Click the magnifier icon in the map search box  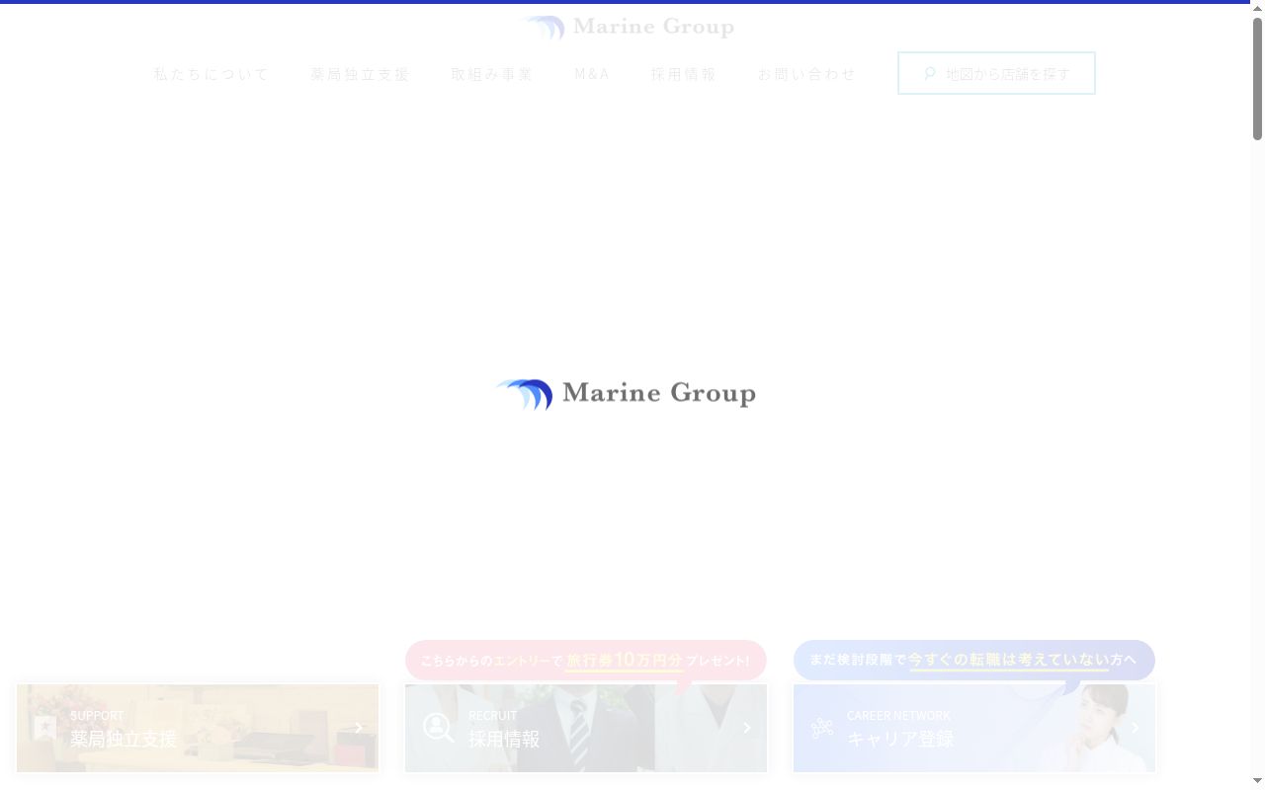click(930, 73)
